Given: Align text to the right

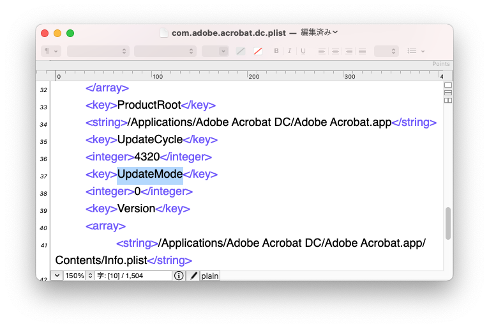Looking at the screenshot, I should tap(349, 51).
